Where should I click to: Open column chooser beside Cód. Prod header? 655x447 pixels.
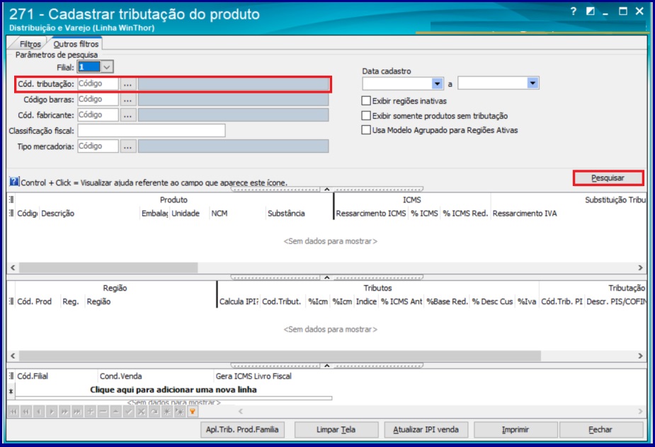coord(11,301)
